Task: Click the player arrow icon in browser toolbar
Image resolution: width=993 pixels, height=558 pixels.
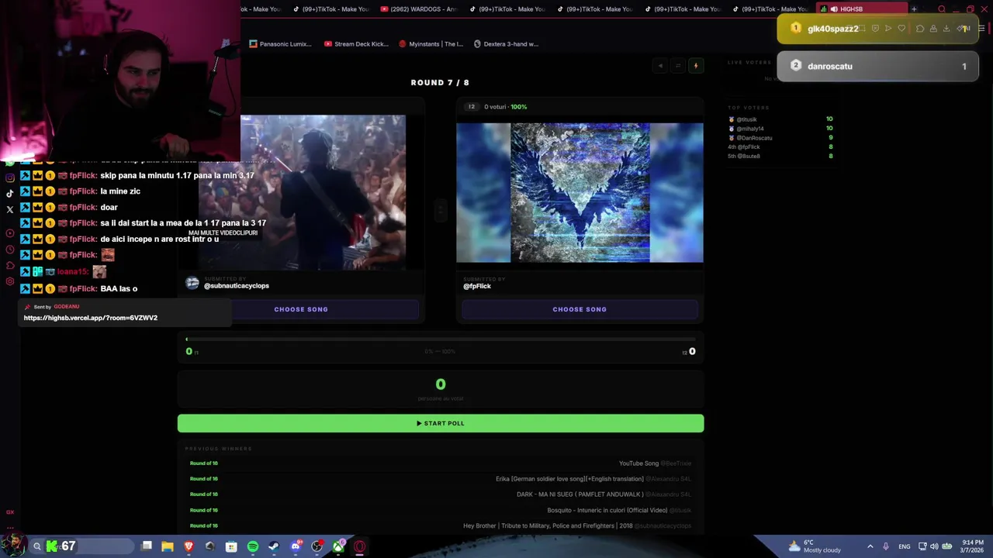Action: (x=888, y=29)
